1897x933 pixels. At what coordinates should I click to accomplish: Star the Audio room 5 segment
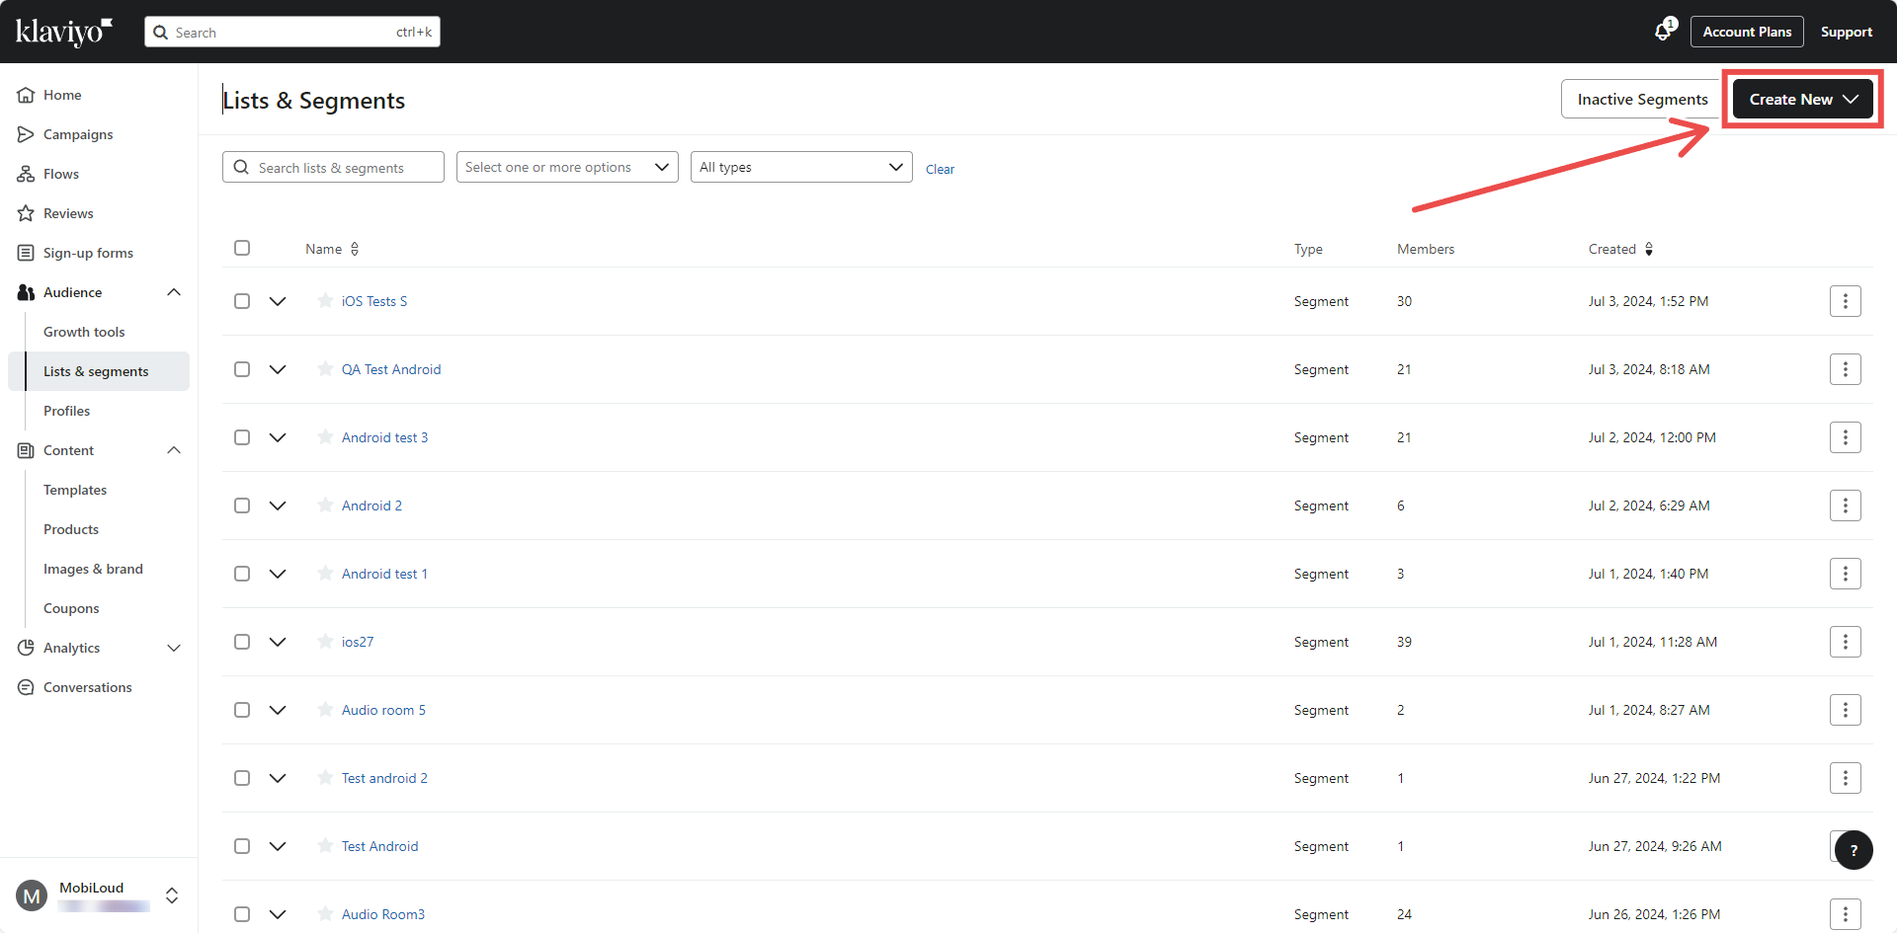pos(325,709)
